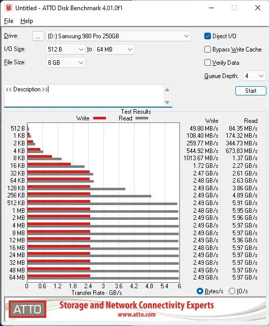The width and height of the screenshot is (270, 326).
Task: Click the 49.80 MB/s write value
Action: 204,129
